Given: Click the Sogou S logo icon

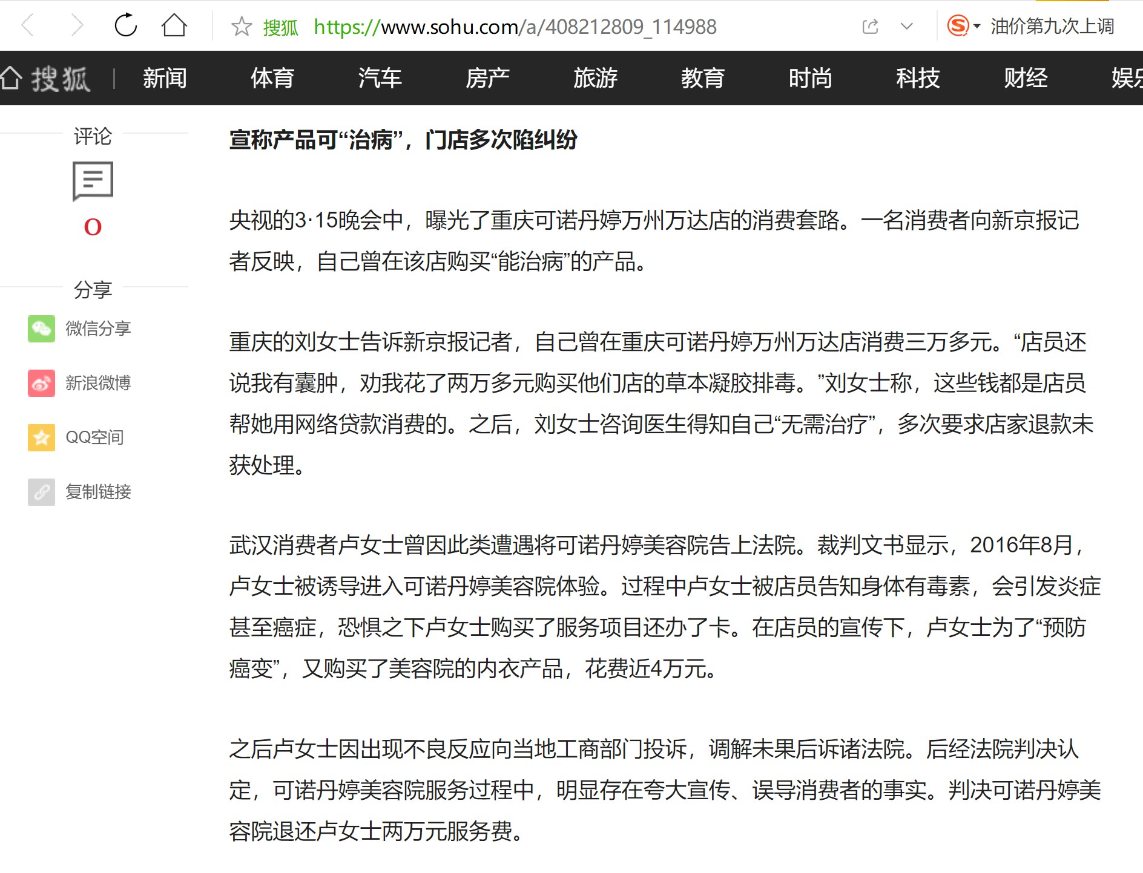Looking at the screenshot, I should pyautogui.click(x=958, y=26).
